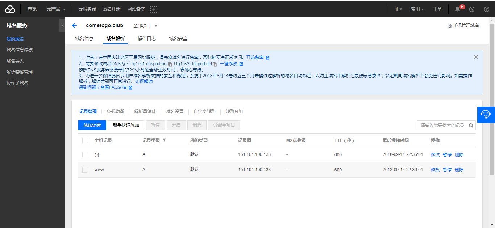Click the QR icon 手机管理域名
The width and height of the screenshot is (495, 228).
point(450,26)
